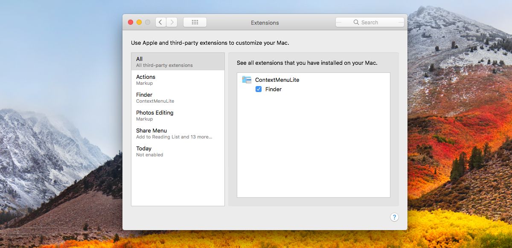Minimize the Extensions window
Screen dimensions: 512x248
139,22
